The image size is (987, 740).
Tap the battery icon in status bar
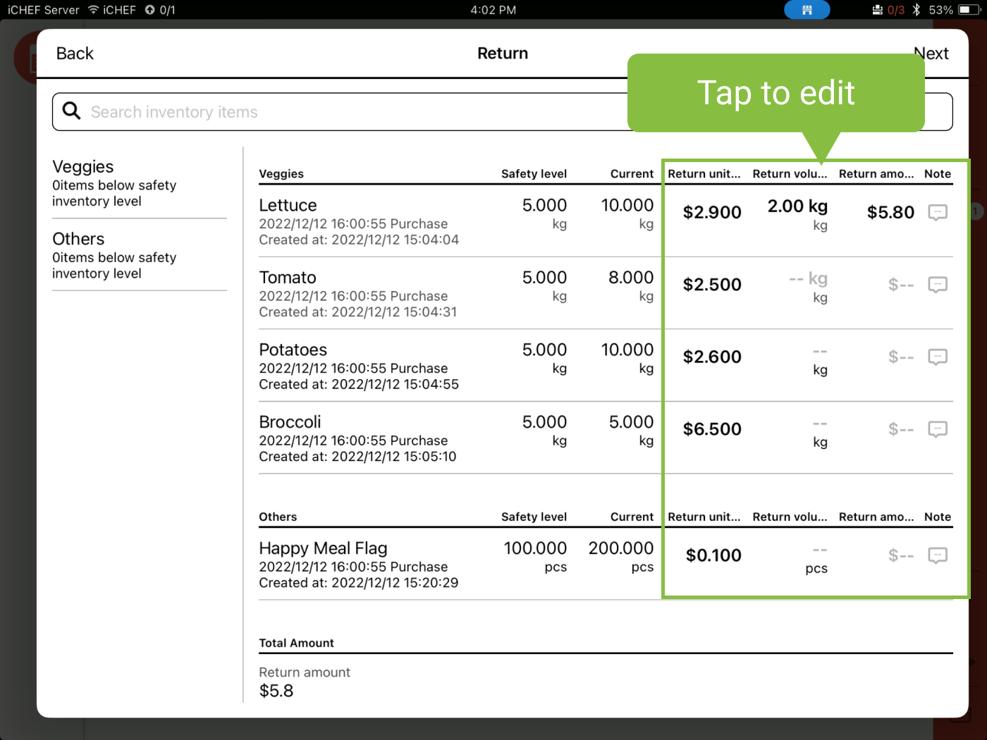[x=968, y=10]
